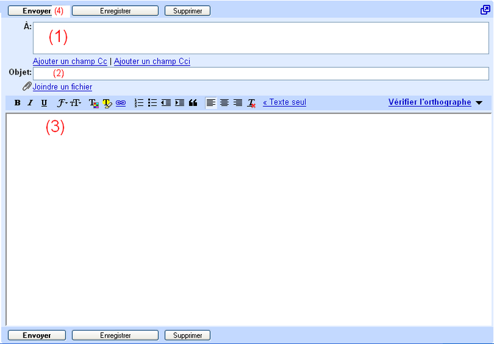The image size is (494, 344).
Task: Focus the À recipients field
Action: point(261,38)
